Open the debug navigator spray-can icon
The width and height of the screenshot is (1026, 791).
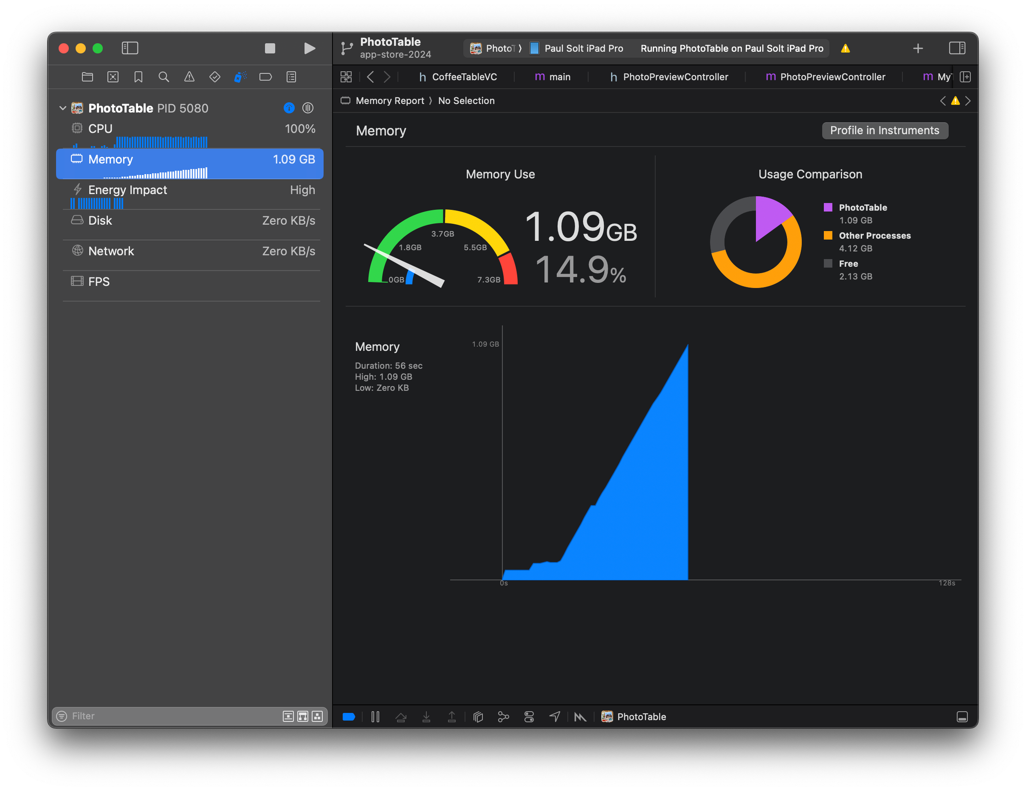240,77
